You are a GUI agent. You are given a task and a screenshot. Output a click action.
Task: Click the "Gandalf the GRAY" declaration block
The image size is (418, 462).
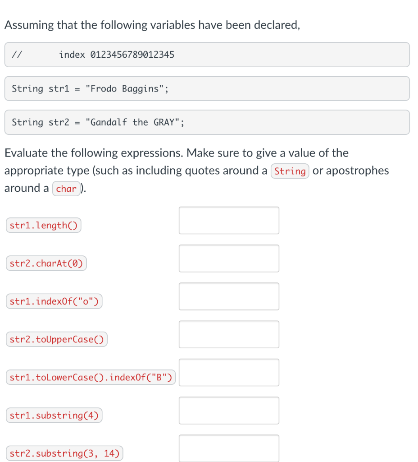click(x=207, y=122)
